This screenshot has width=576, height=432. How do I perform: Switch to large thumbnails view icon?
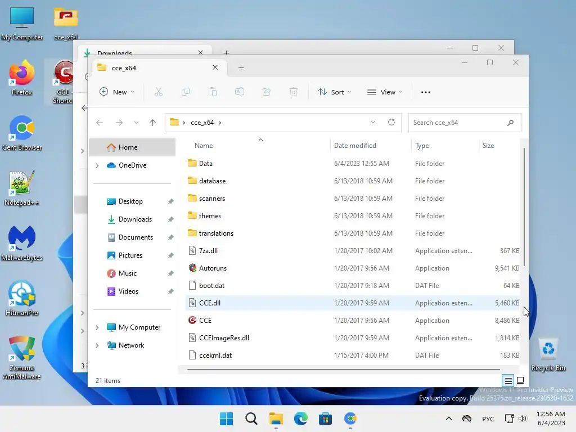tap(520, 381)
